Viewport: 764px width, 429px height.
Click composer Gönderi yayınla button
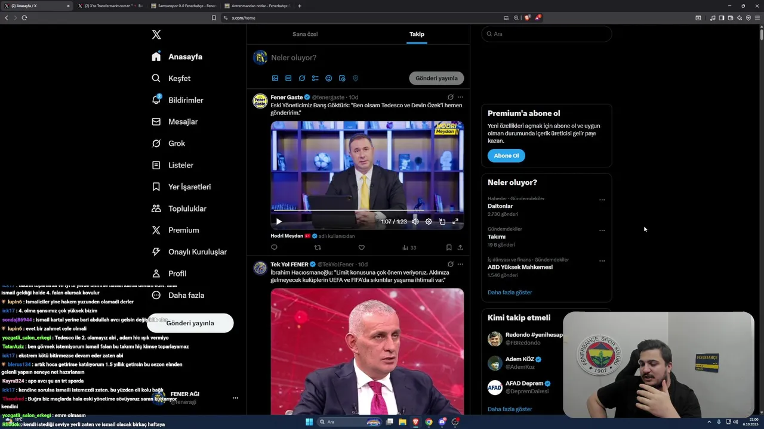[436, 78]
